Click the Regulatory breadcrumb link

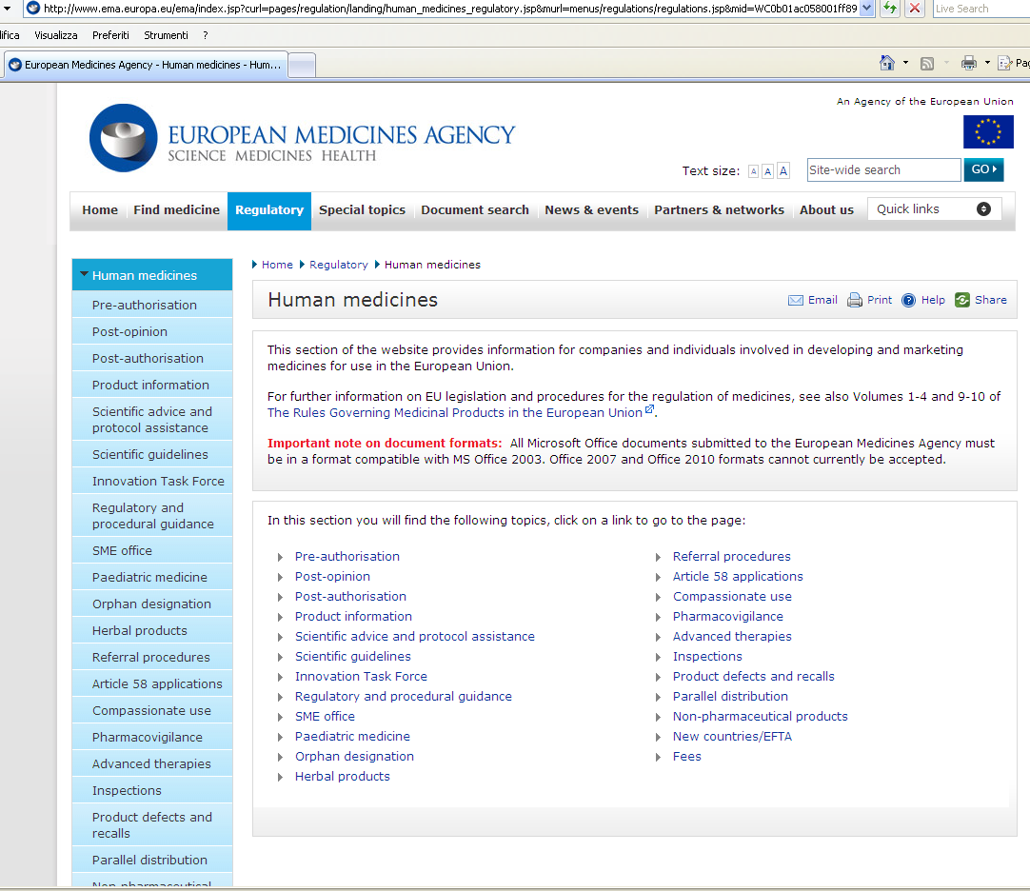(x=338, y=265)
